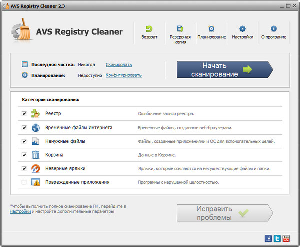
Task: Click the globe icon for Временные файлы Интернета
Action: (36, 128)
